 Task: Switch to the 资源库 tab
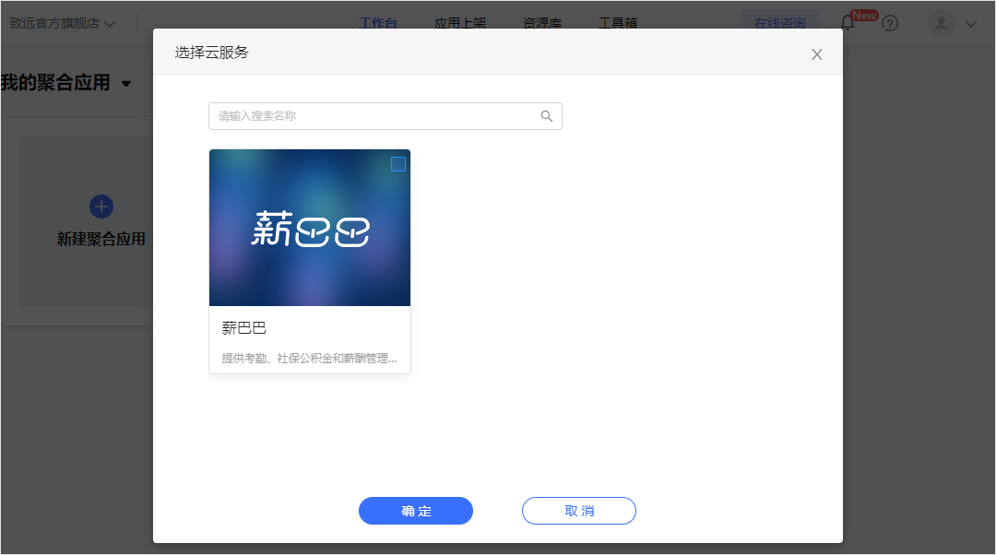[542, 23]
